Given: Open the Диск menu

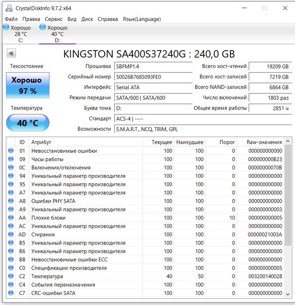Looking at the screenshot, I should [87, 19].
